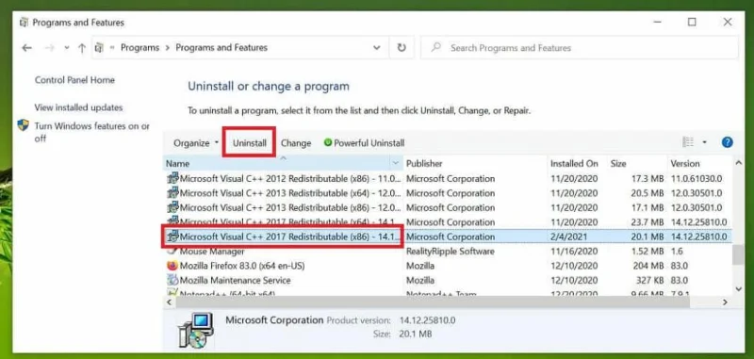Click the Firefox icon in the list
The image size is (754, 359).
pyautogui.click(x=172, y=266)
